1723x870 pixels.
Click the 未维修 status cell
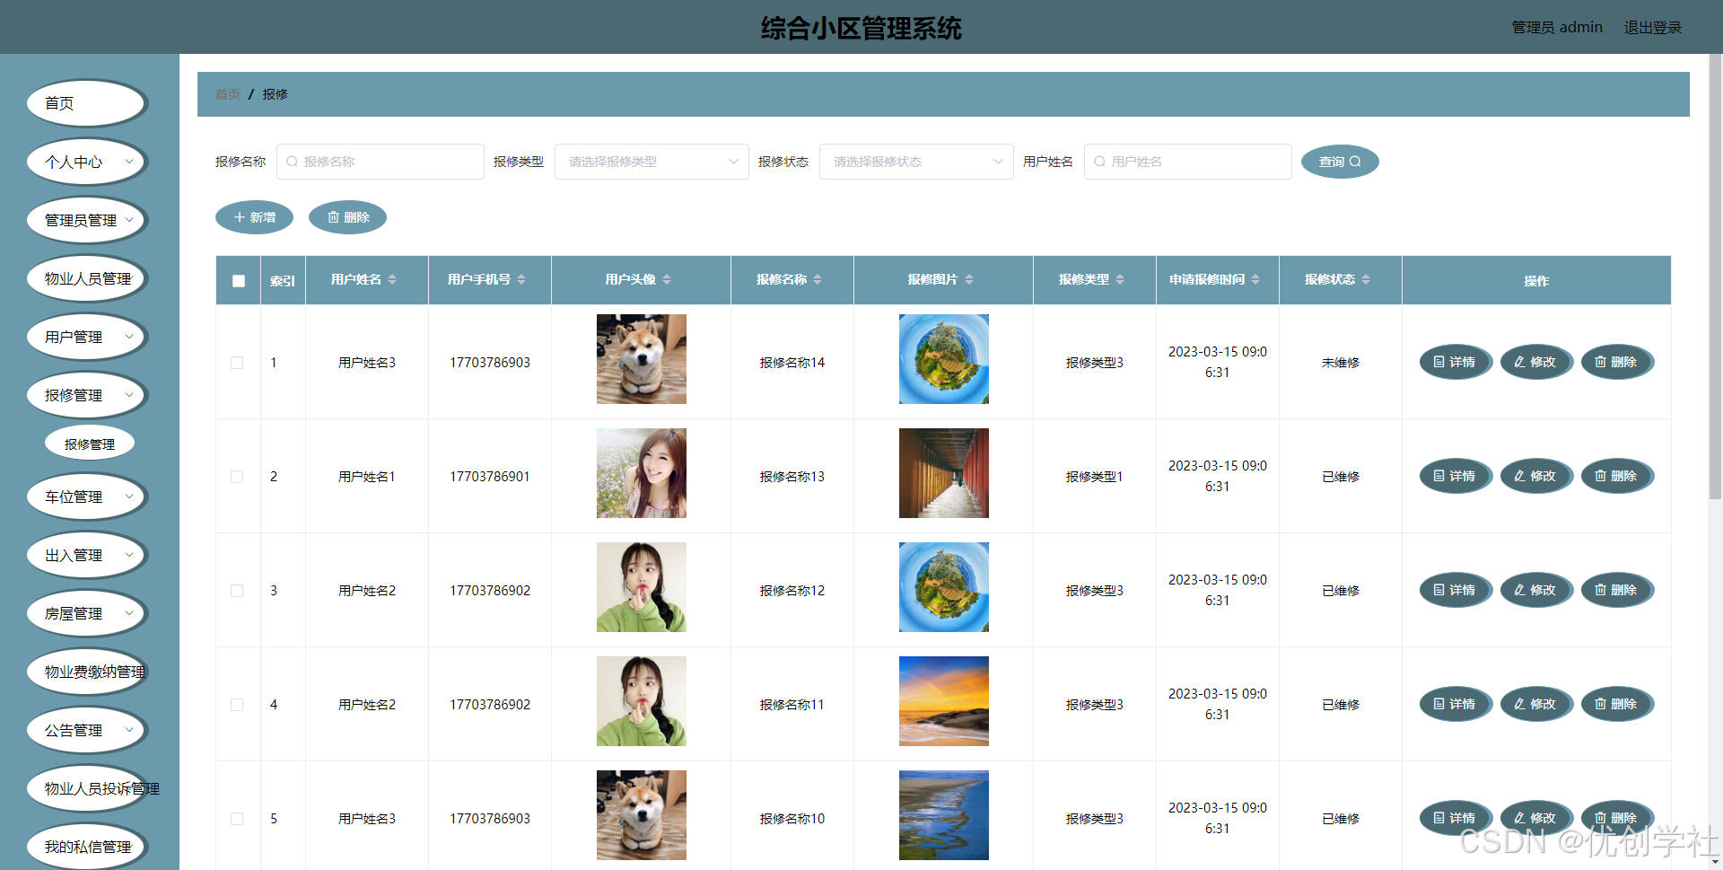1341,363
